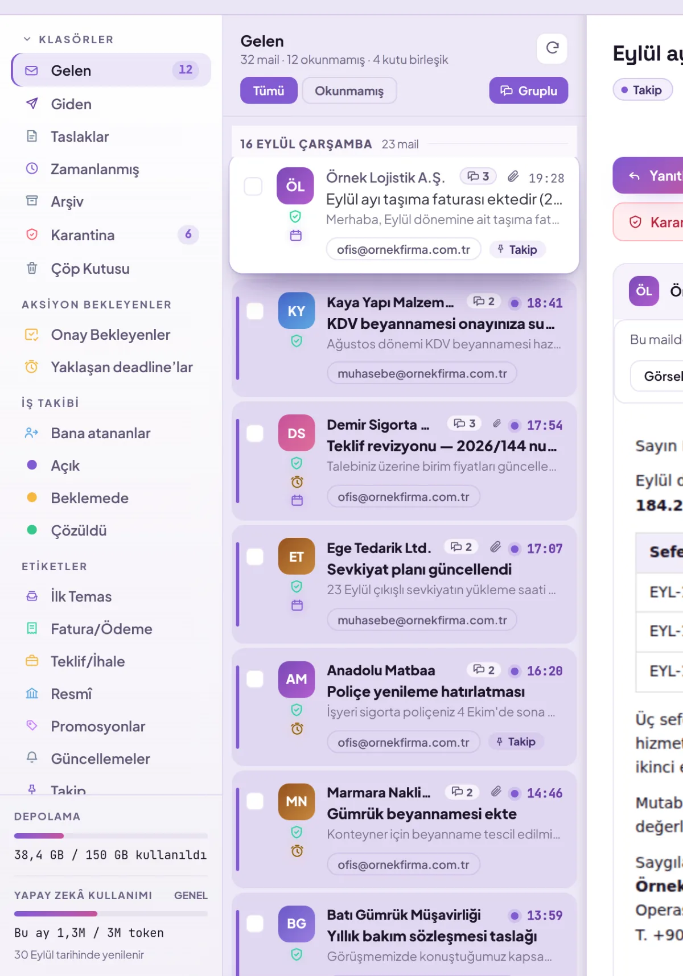Click the Güncellemeler bell icon
Screen dimensions: 683x976
click(x=32, y=758)
